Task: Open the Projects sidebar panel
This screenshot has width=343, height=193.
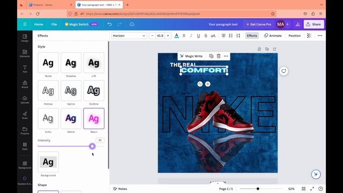Action: (25, 130)
